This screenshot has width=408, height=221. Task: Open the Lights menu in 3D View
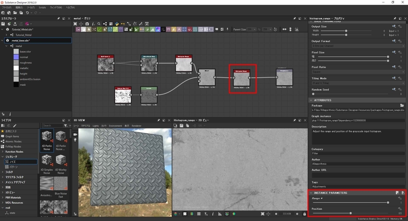tap(96, 126)
